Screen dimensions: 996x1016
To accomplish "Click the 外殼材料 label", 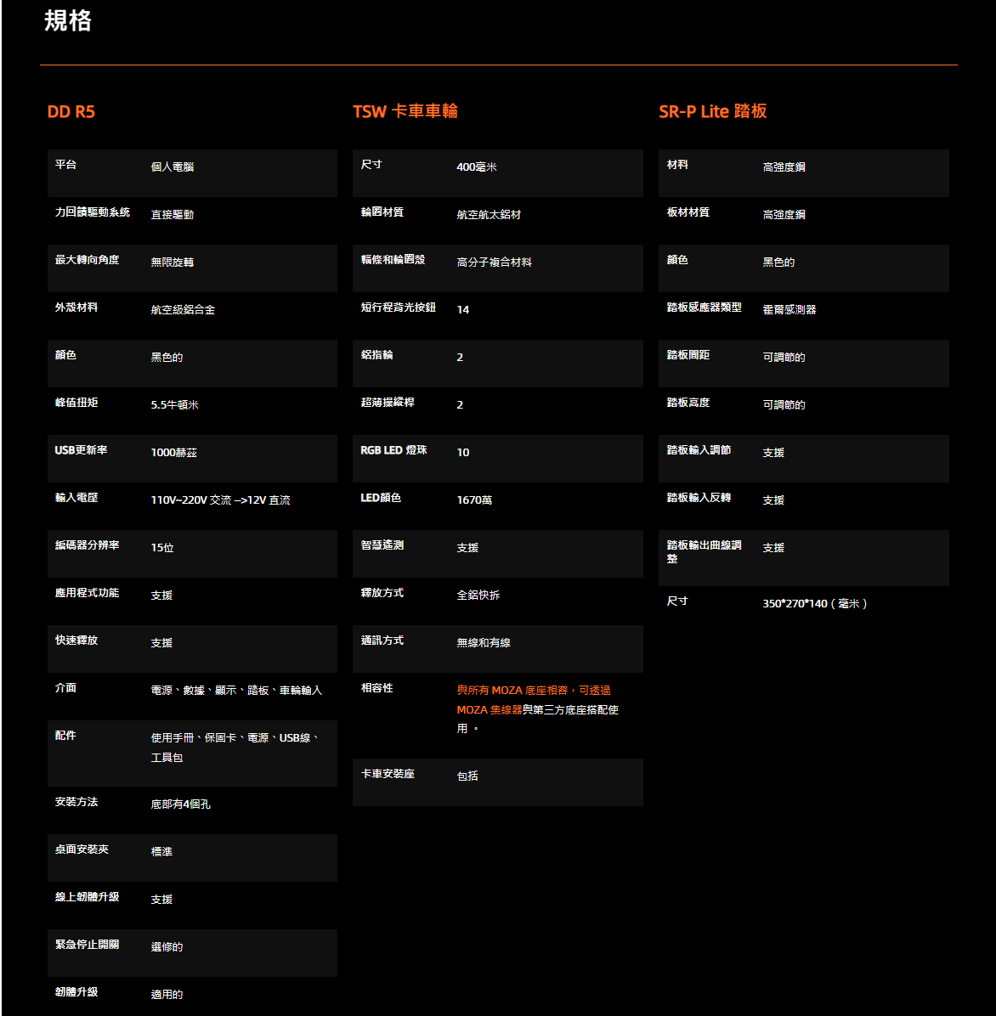I will 76,308.
